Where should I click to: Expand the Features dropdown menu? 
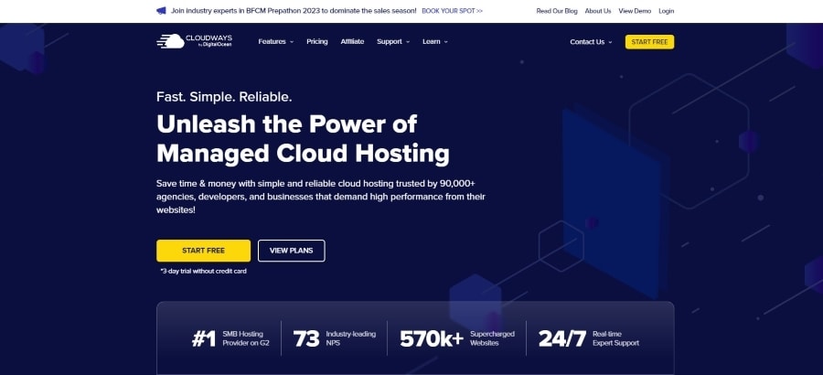point(275,41)
